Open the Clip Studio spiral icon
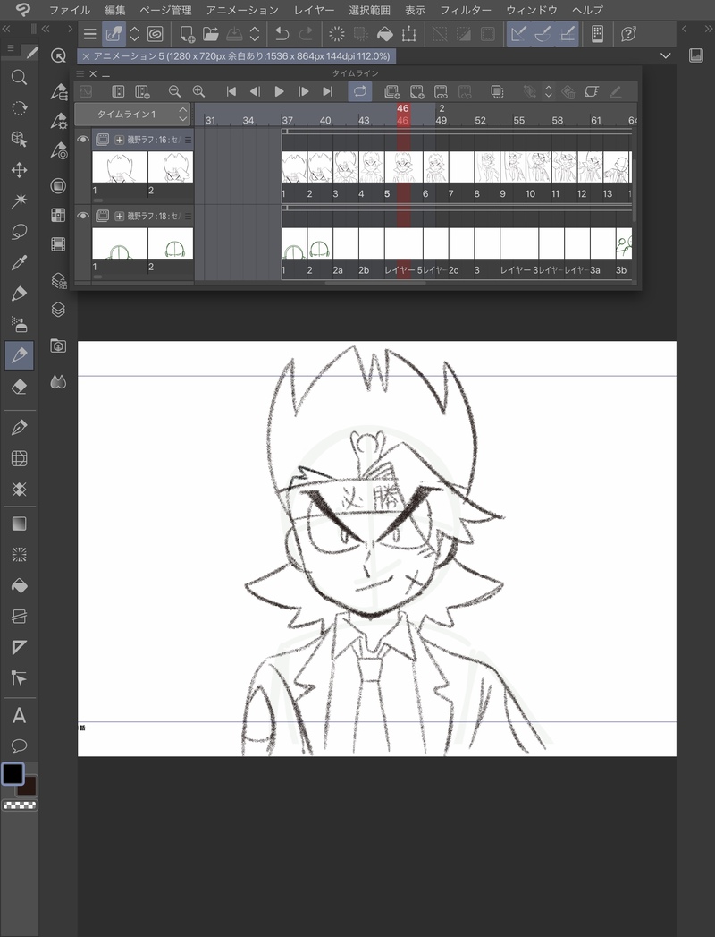The height and width of the screenshot is (937, 715). 156,34
